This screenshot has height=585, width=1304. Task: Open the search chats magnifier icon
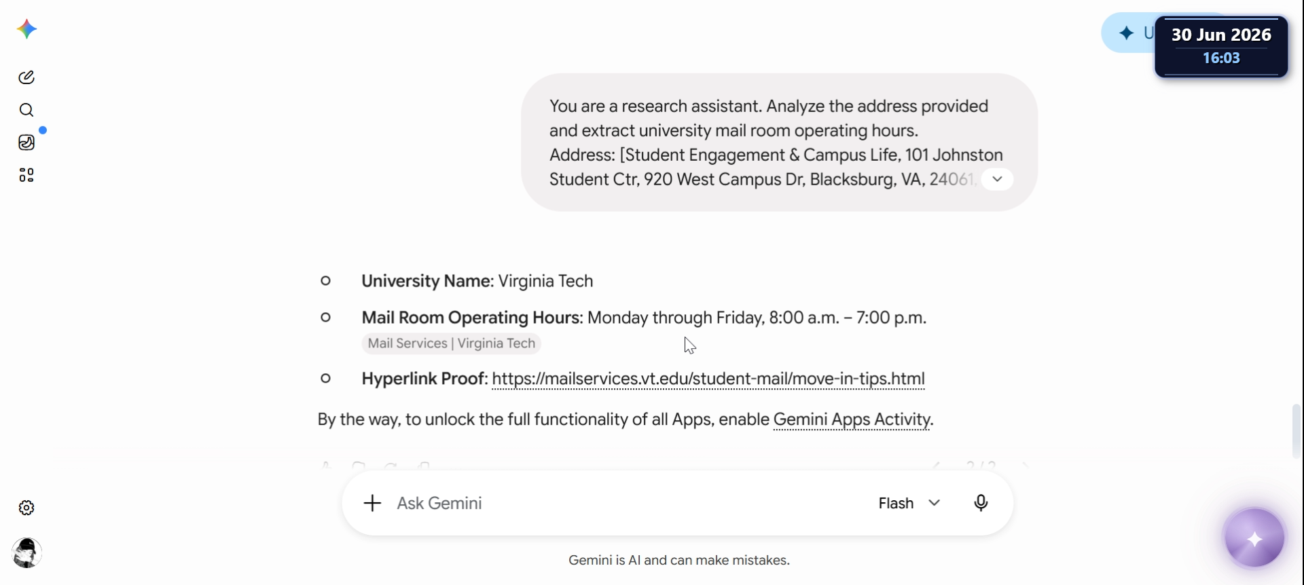click(x=26, y=110)
